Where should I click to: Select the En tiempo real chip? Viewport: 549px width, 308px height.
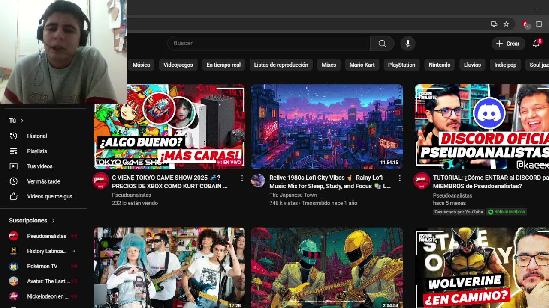coord(223,65)
